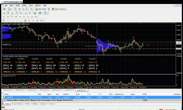Switch to the USDJPY,M15 chart tab
Image resolution: width=183 pixels, height=110 pixels.
(32, 90)
